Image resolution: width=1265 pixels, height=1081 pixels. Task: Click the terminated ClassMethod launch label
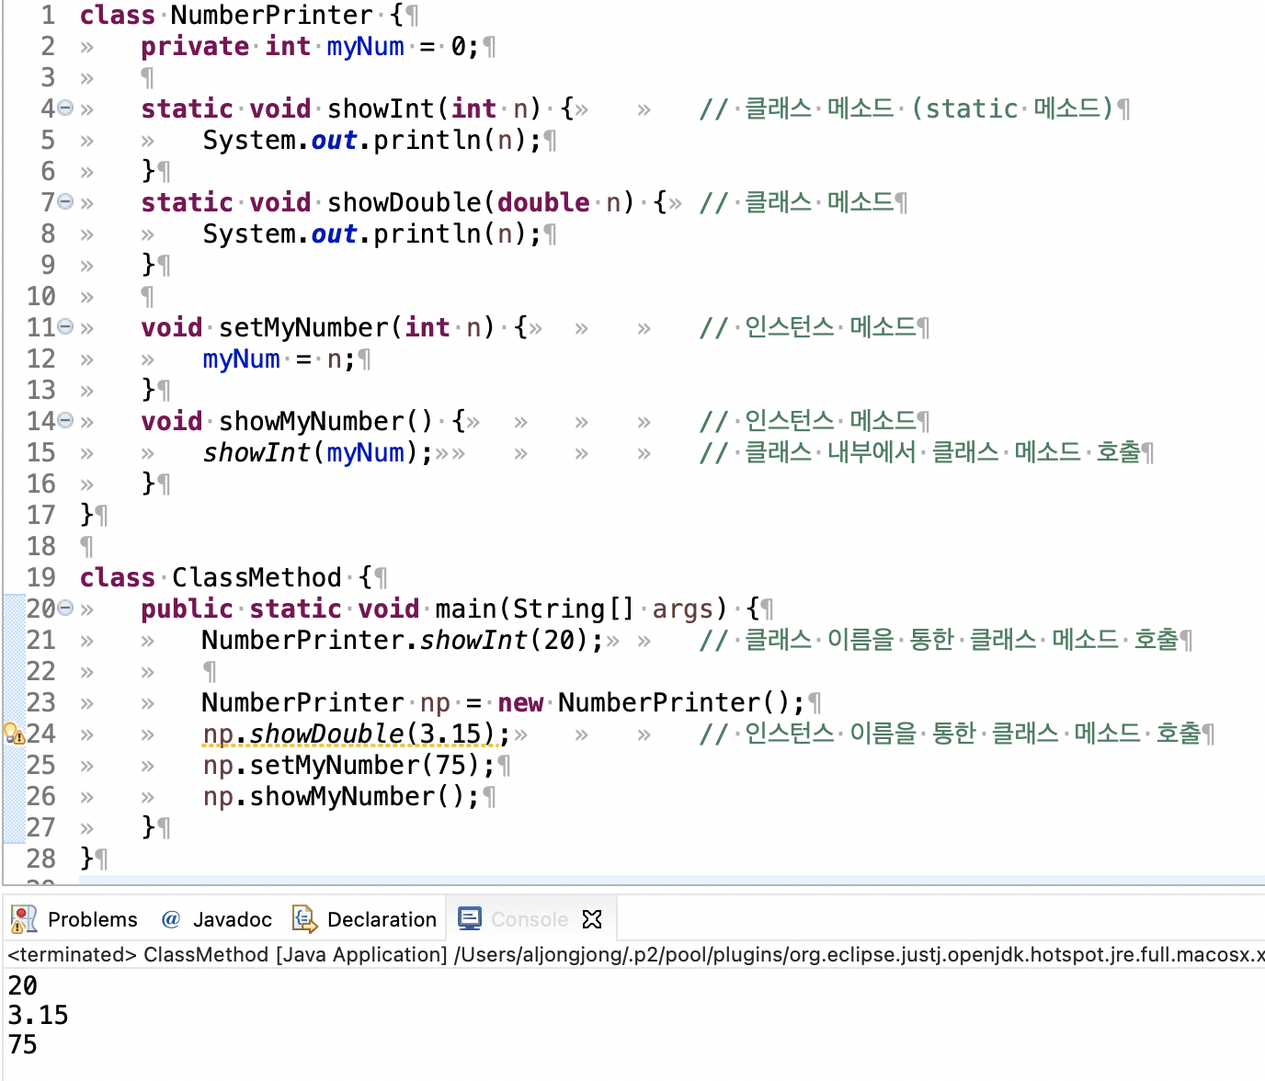(x=634, y=955)
